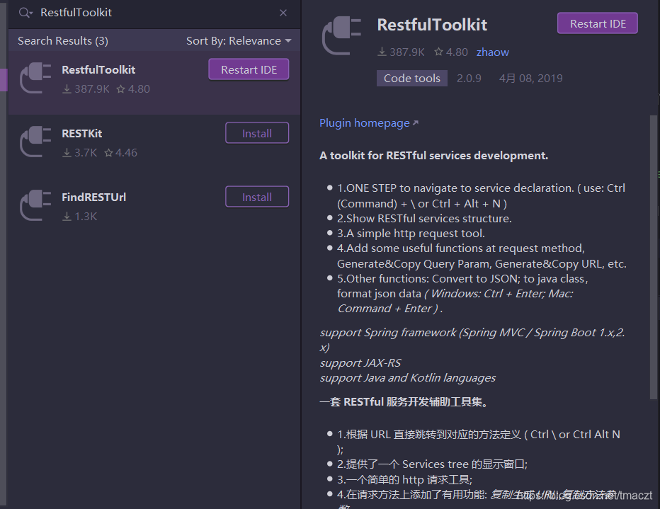Screen dimensions: 660x509
Task: Click the Search Results (3) header
Action: point(63,41)
